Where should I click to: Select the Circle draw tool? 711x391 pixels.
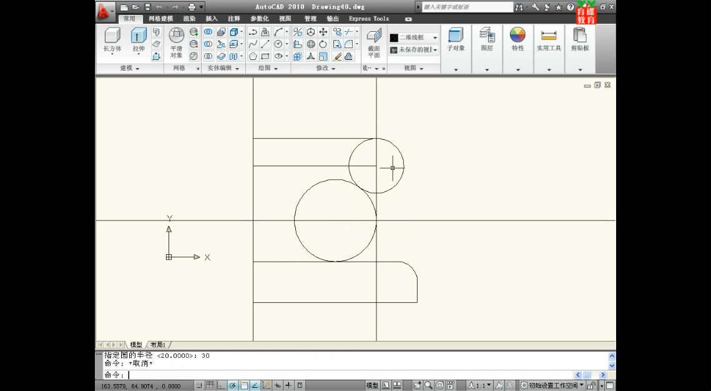pyautogui.click(x=278, y=44)
